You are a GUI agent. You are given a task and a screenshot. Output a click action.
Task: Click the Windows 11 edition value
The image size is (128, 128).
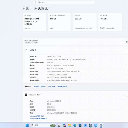[54, 101]
